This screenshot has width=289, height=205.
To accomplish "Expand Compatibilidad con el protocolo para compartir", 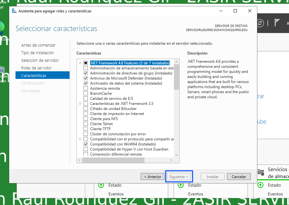I will coord(80,139).
